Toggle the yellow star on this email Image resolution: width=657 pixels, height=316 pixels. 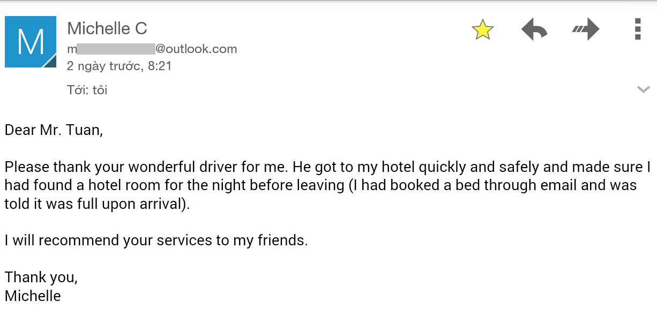[x=482, y=30]
